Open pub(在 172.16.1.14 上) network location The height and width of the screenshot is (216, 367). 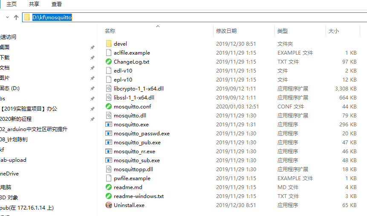click(27, 208)
